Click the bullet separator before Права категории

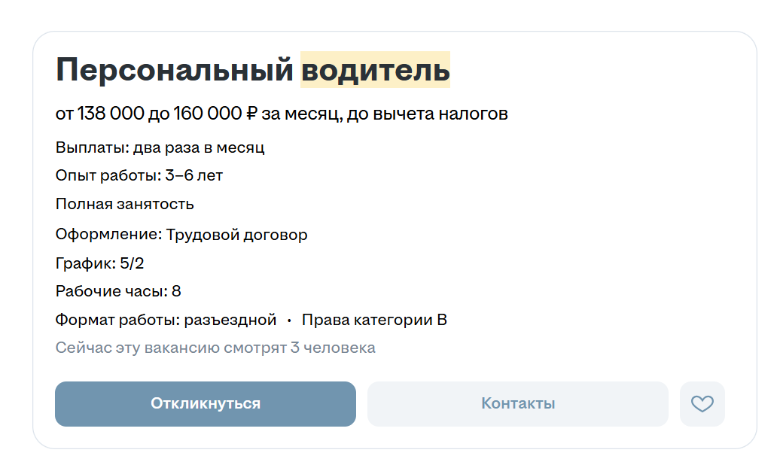point(289,321)
